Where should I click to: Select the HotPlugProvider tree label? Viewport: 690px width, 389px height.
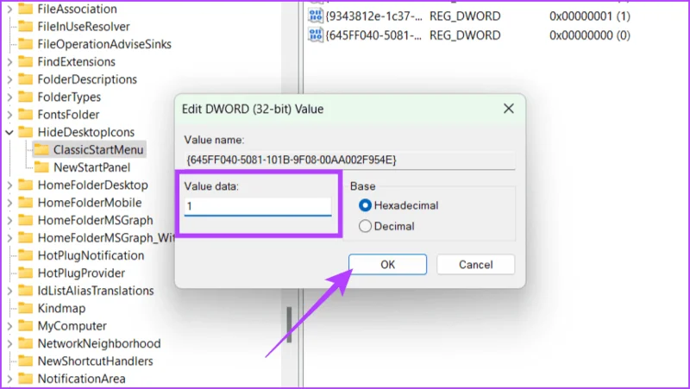pos(81,273)
